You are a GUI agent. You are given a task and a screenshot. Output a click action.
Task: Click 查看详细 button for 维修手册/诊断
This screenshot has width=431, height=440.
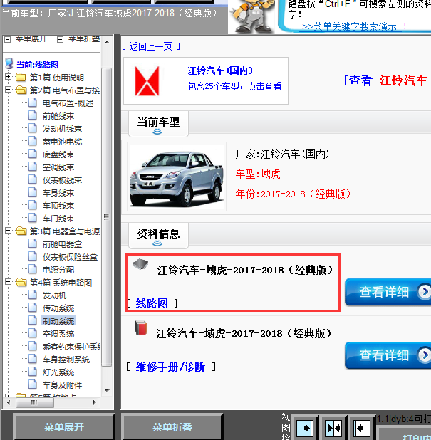tap(388, 355)
